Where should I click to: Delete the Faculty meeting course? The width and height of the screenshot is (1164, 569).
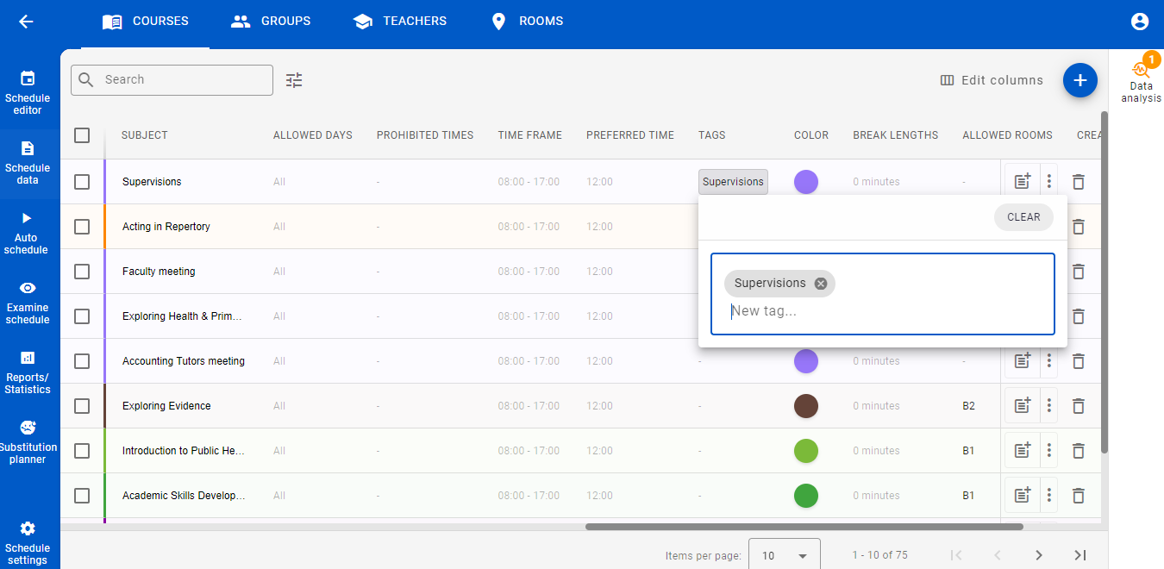pos(1078,272)
